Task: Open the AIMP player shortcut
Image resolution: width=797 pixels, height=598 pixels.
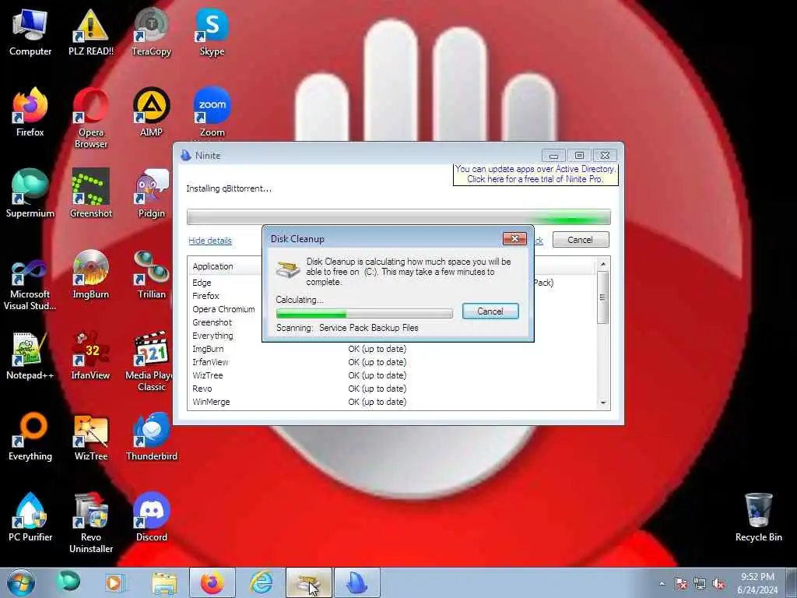Action: click(x=152, y=113)
